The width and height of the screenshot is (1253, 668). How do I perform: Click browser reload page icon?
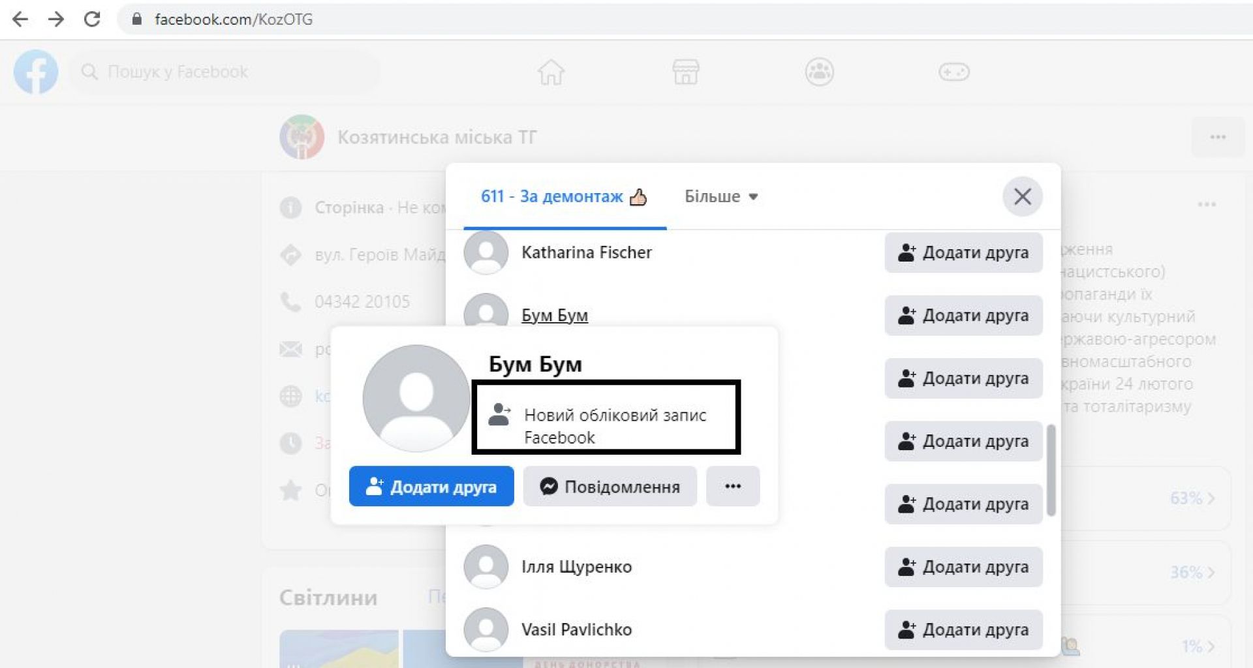tap(92, 20)
